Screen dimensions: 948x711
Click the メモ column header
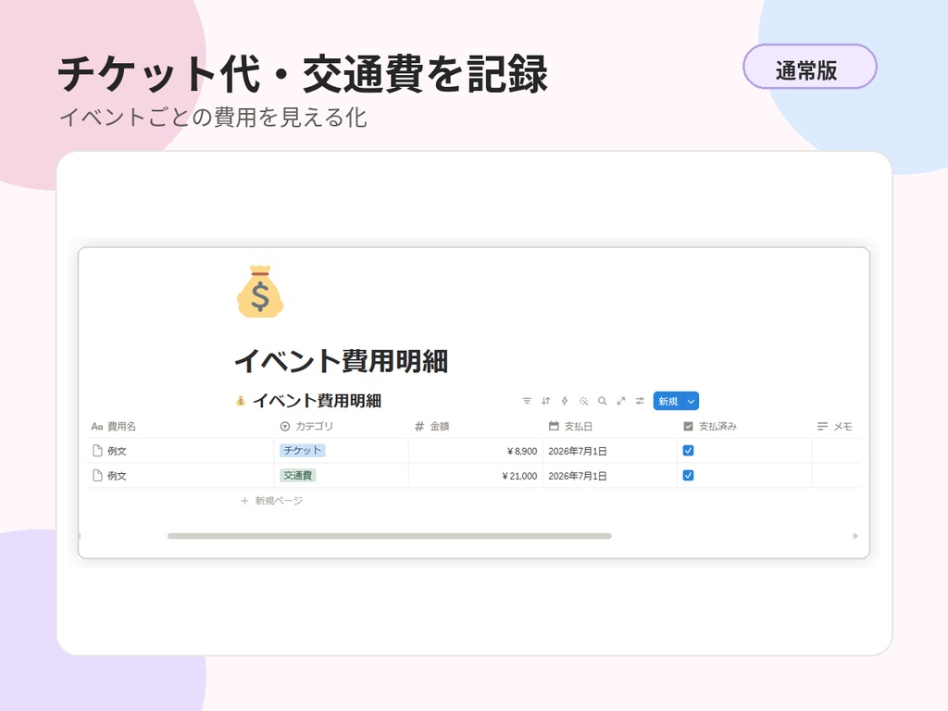[x=836, y=426]
